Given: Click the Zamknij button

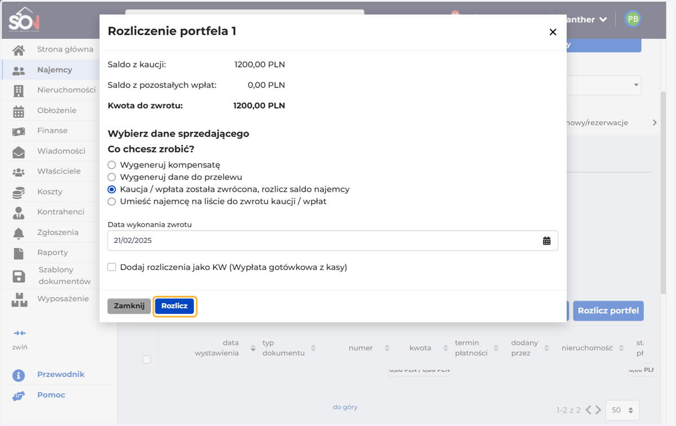Looking at the screenshot, I should tap(129, 306).
